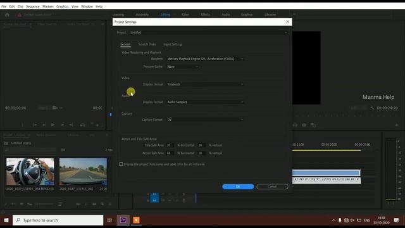This screenshot has width=405, height=228.
Task: Switch to the Ingest Settings tab
Action: click(x=173, y=44)
